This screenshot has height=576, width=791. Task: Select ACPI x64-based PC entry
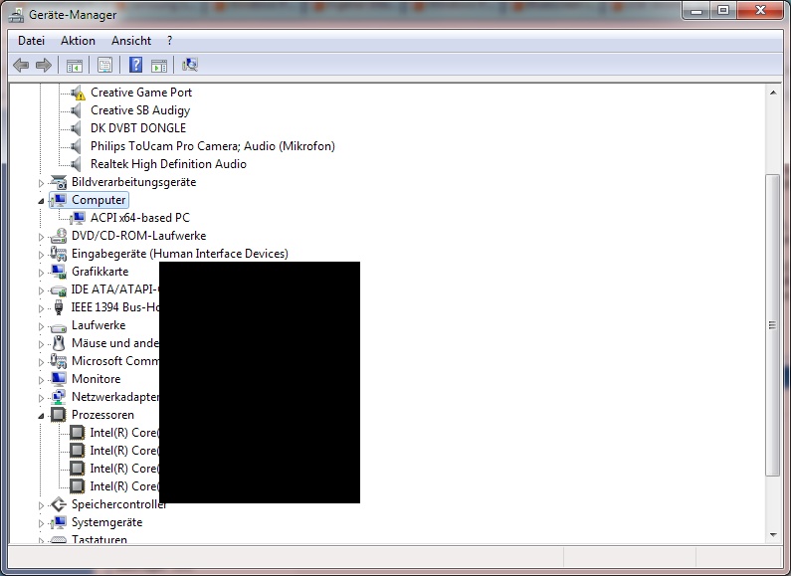[140, 218]
